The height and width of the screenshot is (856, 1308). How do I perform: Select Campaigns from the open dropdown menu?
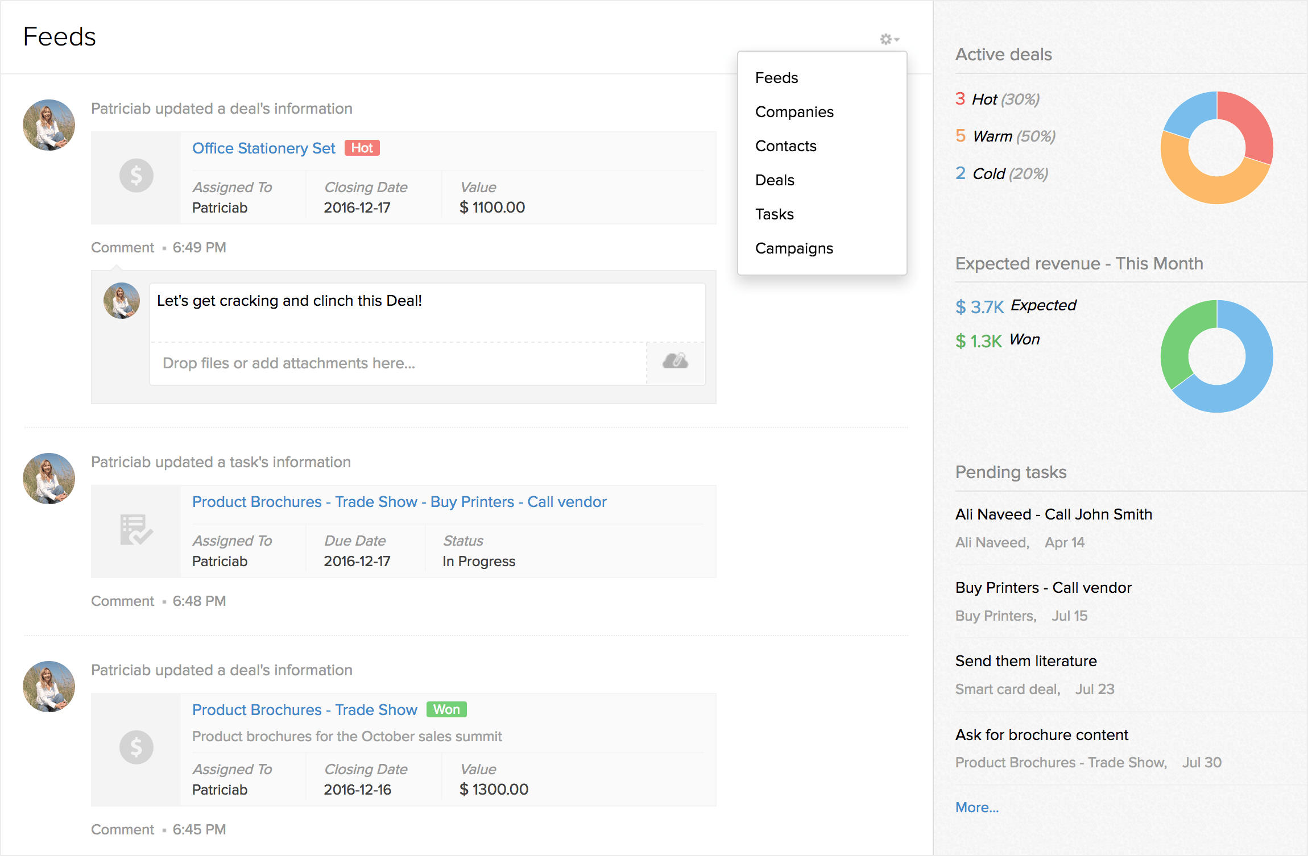tap(794, 248)
